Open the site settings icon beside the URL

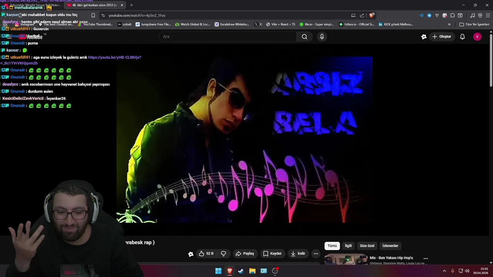[x=103, y=15]
